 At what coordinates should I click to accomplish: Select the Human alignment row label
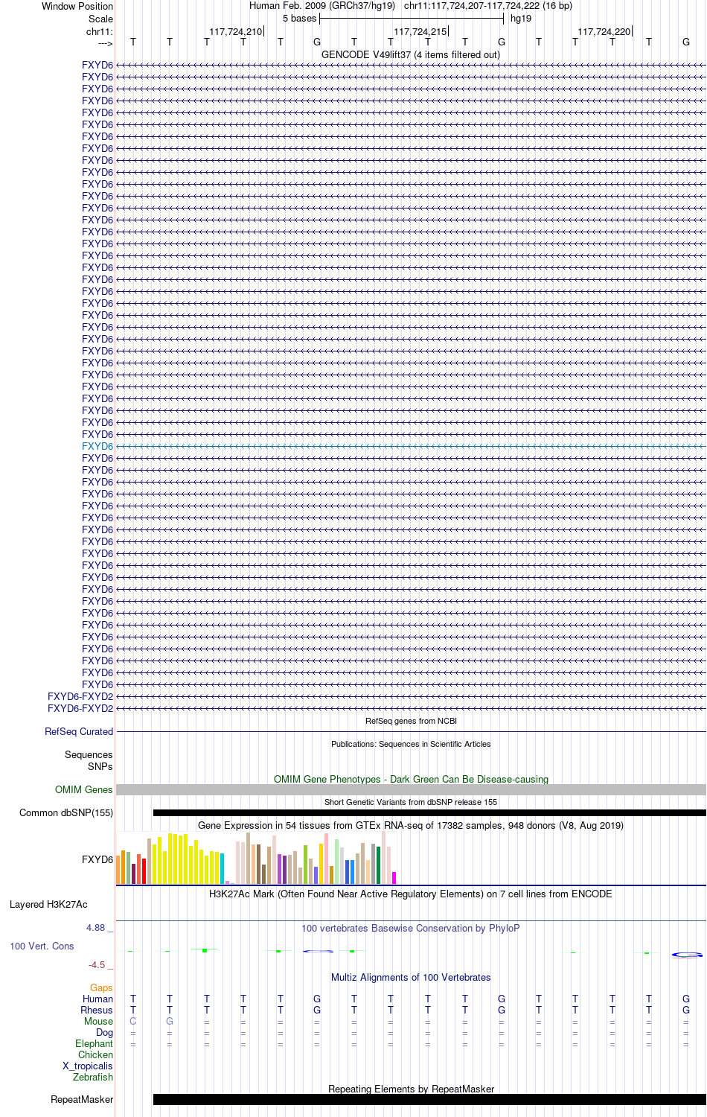pos(98,999)
